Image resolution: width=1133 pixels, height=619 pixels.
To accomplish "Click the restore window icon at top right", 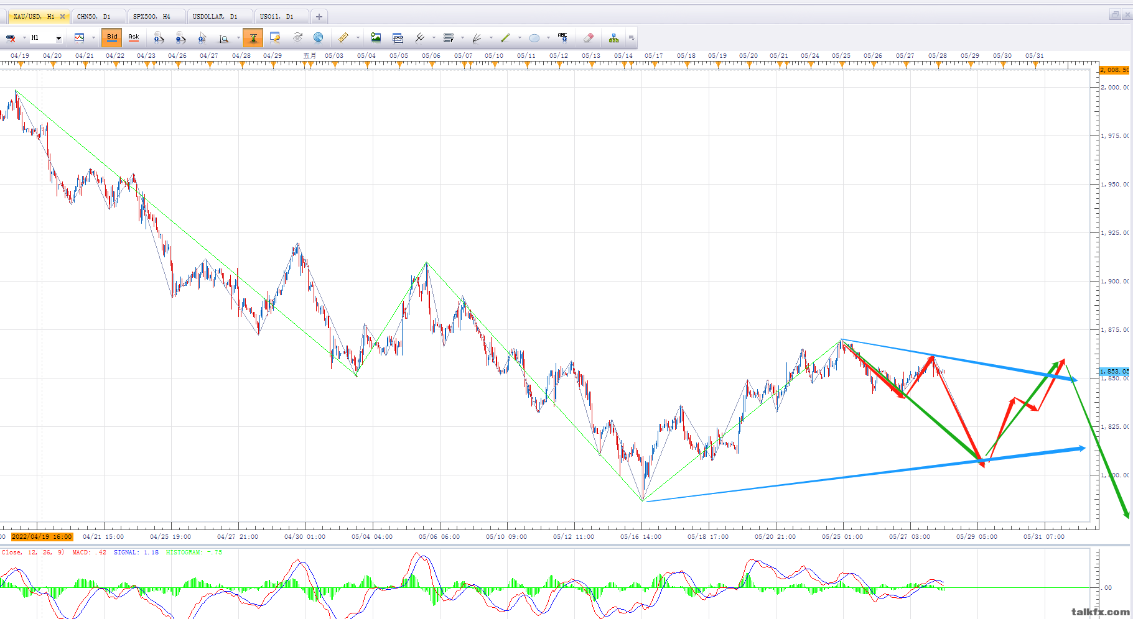I will coord(1115,15).
